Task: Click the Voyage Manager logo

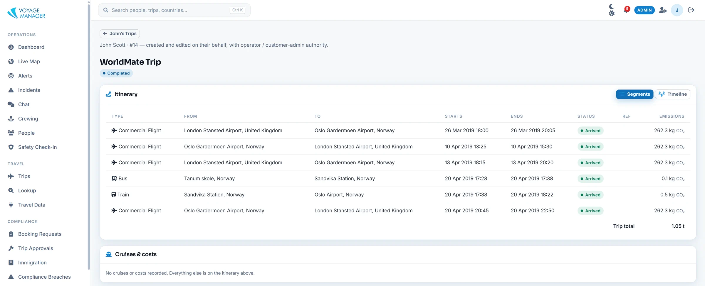Action: pos(26,13)
